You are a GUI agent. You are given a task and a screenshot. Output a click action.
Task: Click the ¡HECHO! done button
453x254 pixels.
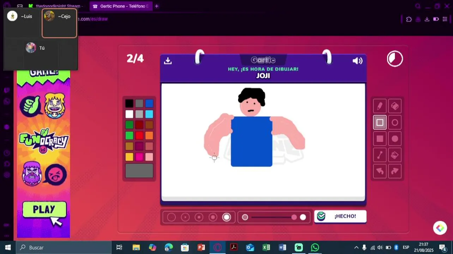click(x=340, y=216)
